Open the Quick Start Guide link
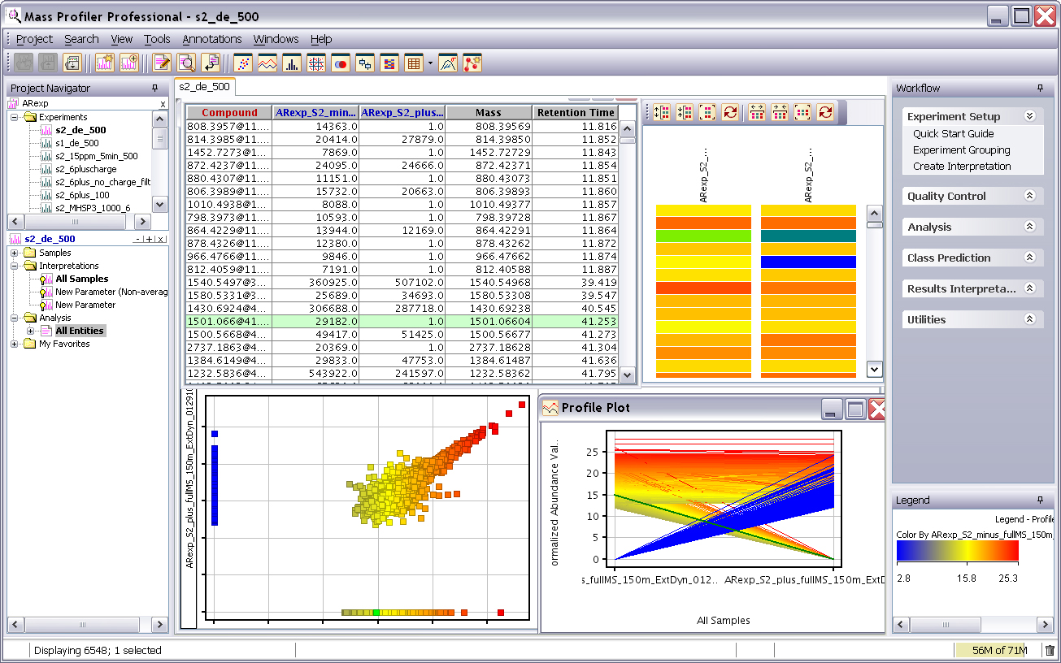This screenshot has width=1061, height=663. 953,133
